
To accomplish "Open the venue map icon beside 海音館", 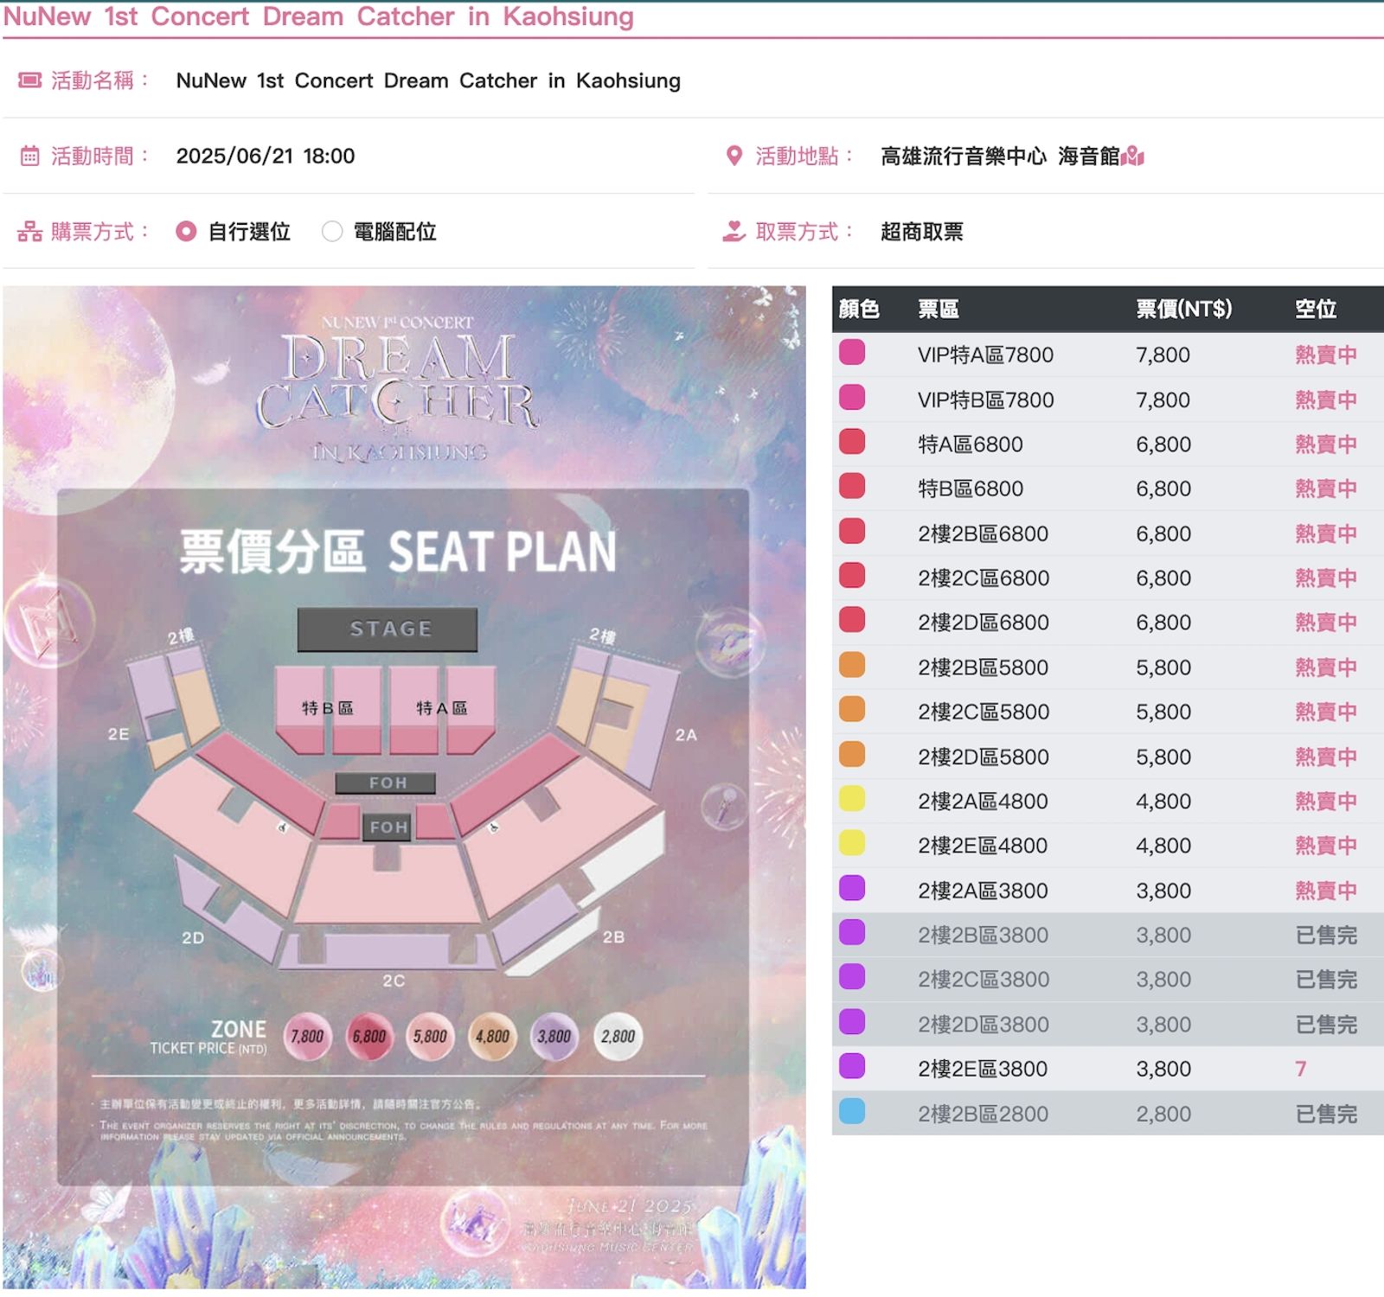I will coord(1132,157).
